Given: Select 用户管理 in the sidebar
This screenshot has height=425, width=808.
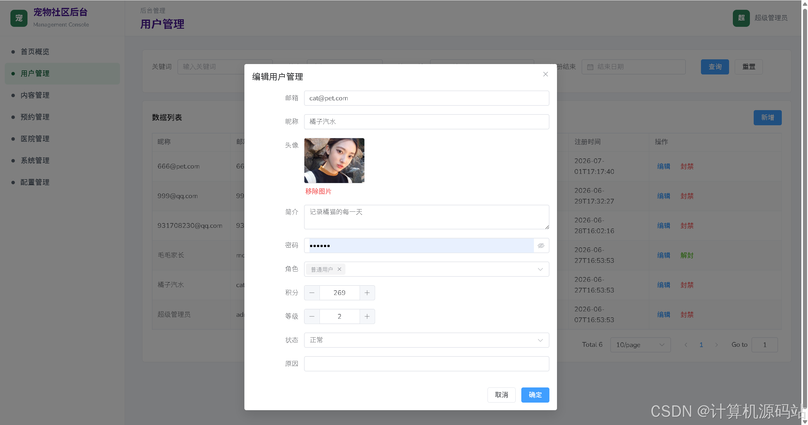Looking at the screenshot, I should [x=62, y=74].
